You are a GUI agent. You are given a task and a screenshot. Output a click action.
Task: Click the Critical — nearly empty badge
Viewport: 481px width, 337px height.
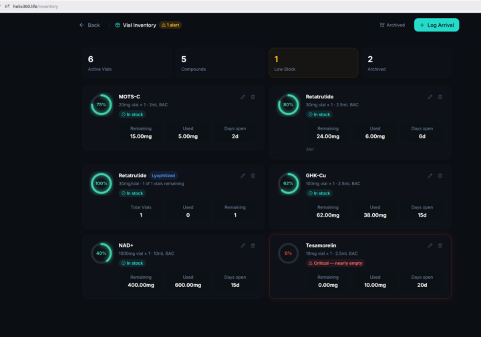point(335,263)
